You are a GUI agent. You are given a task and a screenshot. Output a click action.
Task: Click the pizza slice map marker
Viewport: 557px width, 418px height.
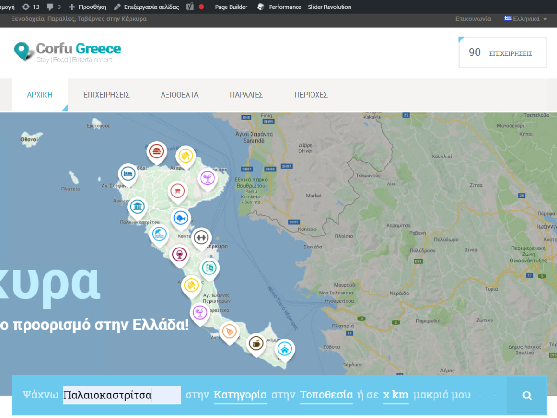[x=229, y=332]
